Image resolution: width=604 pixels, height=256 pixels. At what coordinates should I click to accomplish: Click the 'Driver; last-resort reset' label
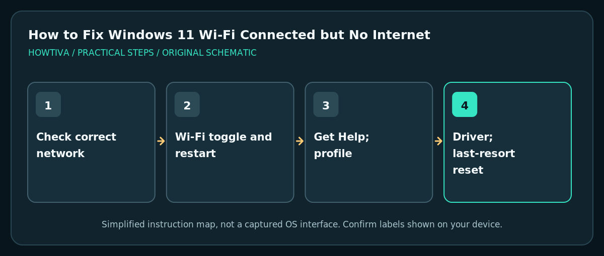tap(484, 154)
